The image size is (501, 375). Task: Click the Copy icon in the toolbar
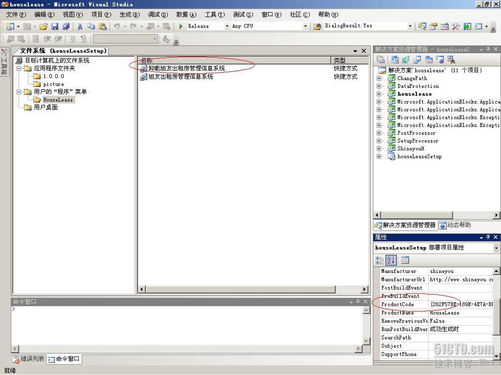(x=91, y=26)
